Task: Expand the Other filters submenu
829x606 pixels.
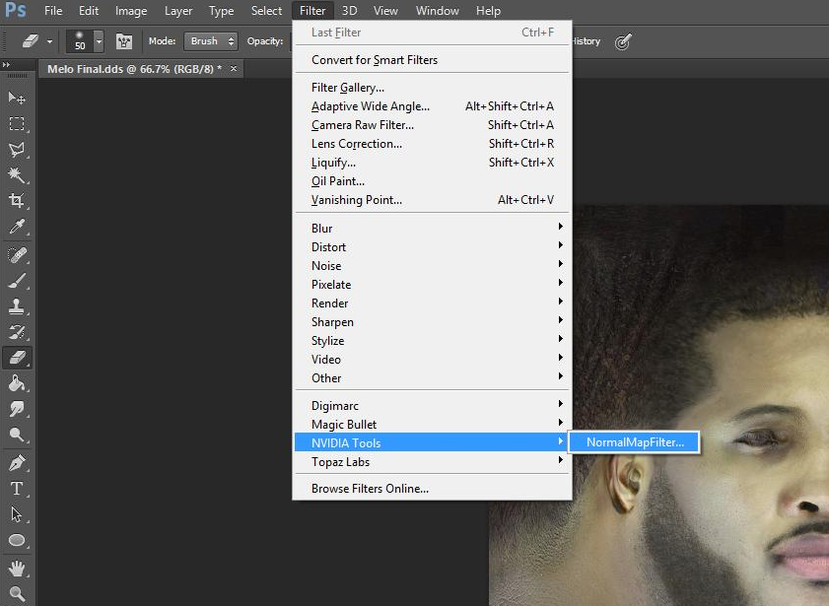Action: 432,377
